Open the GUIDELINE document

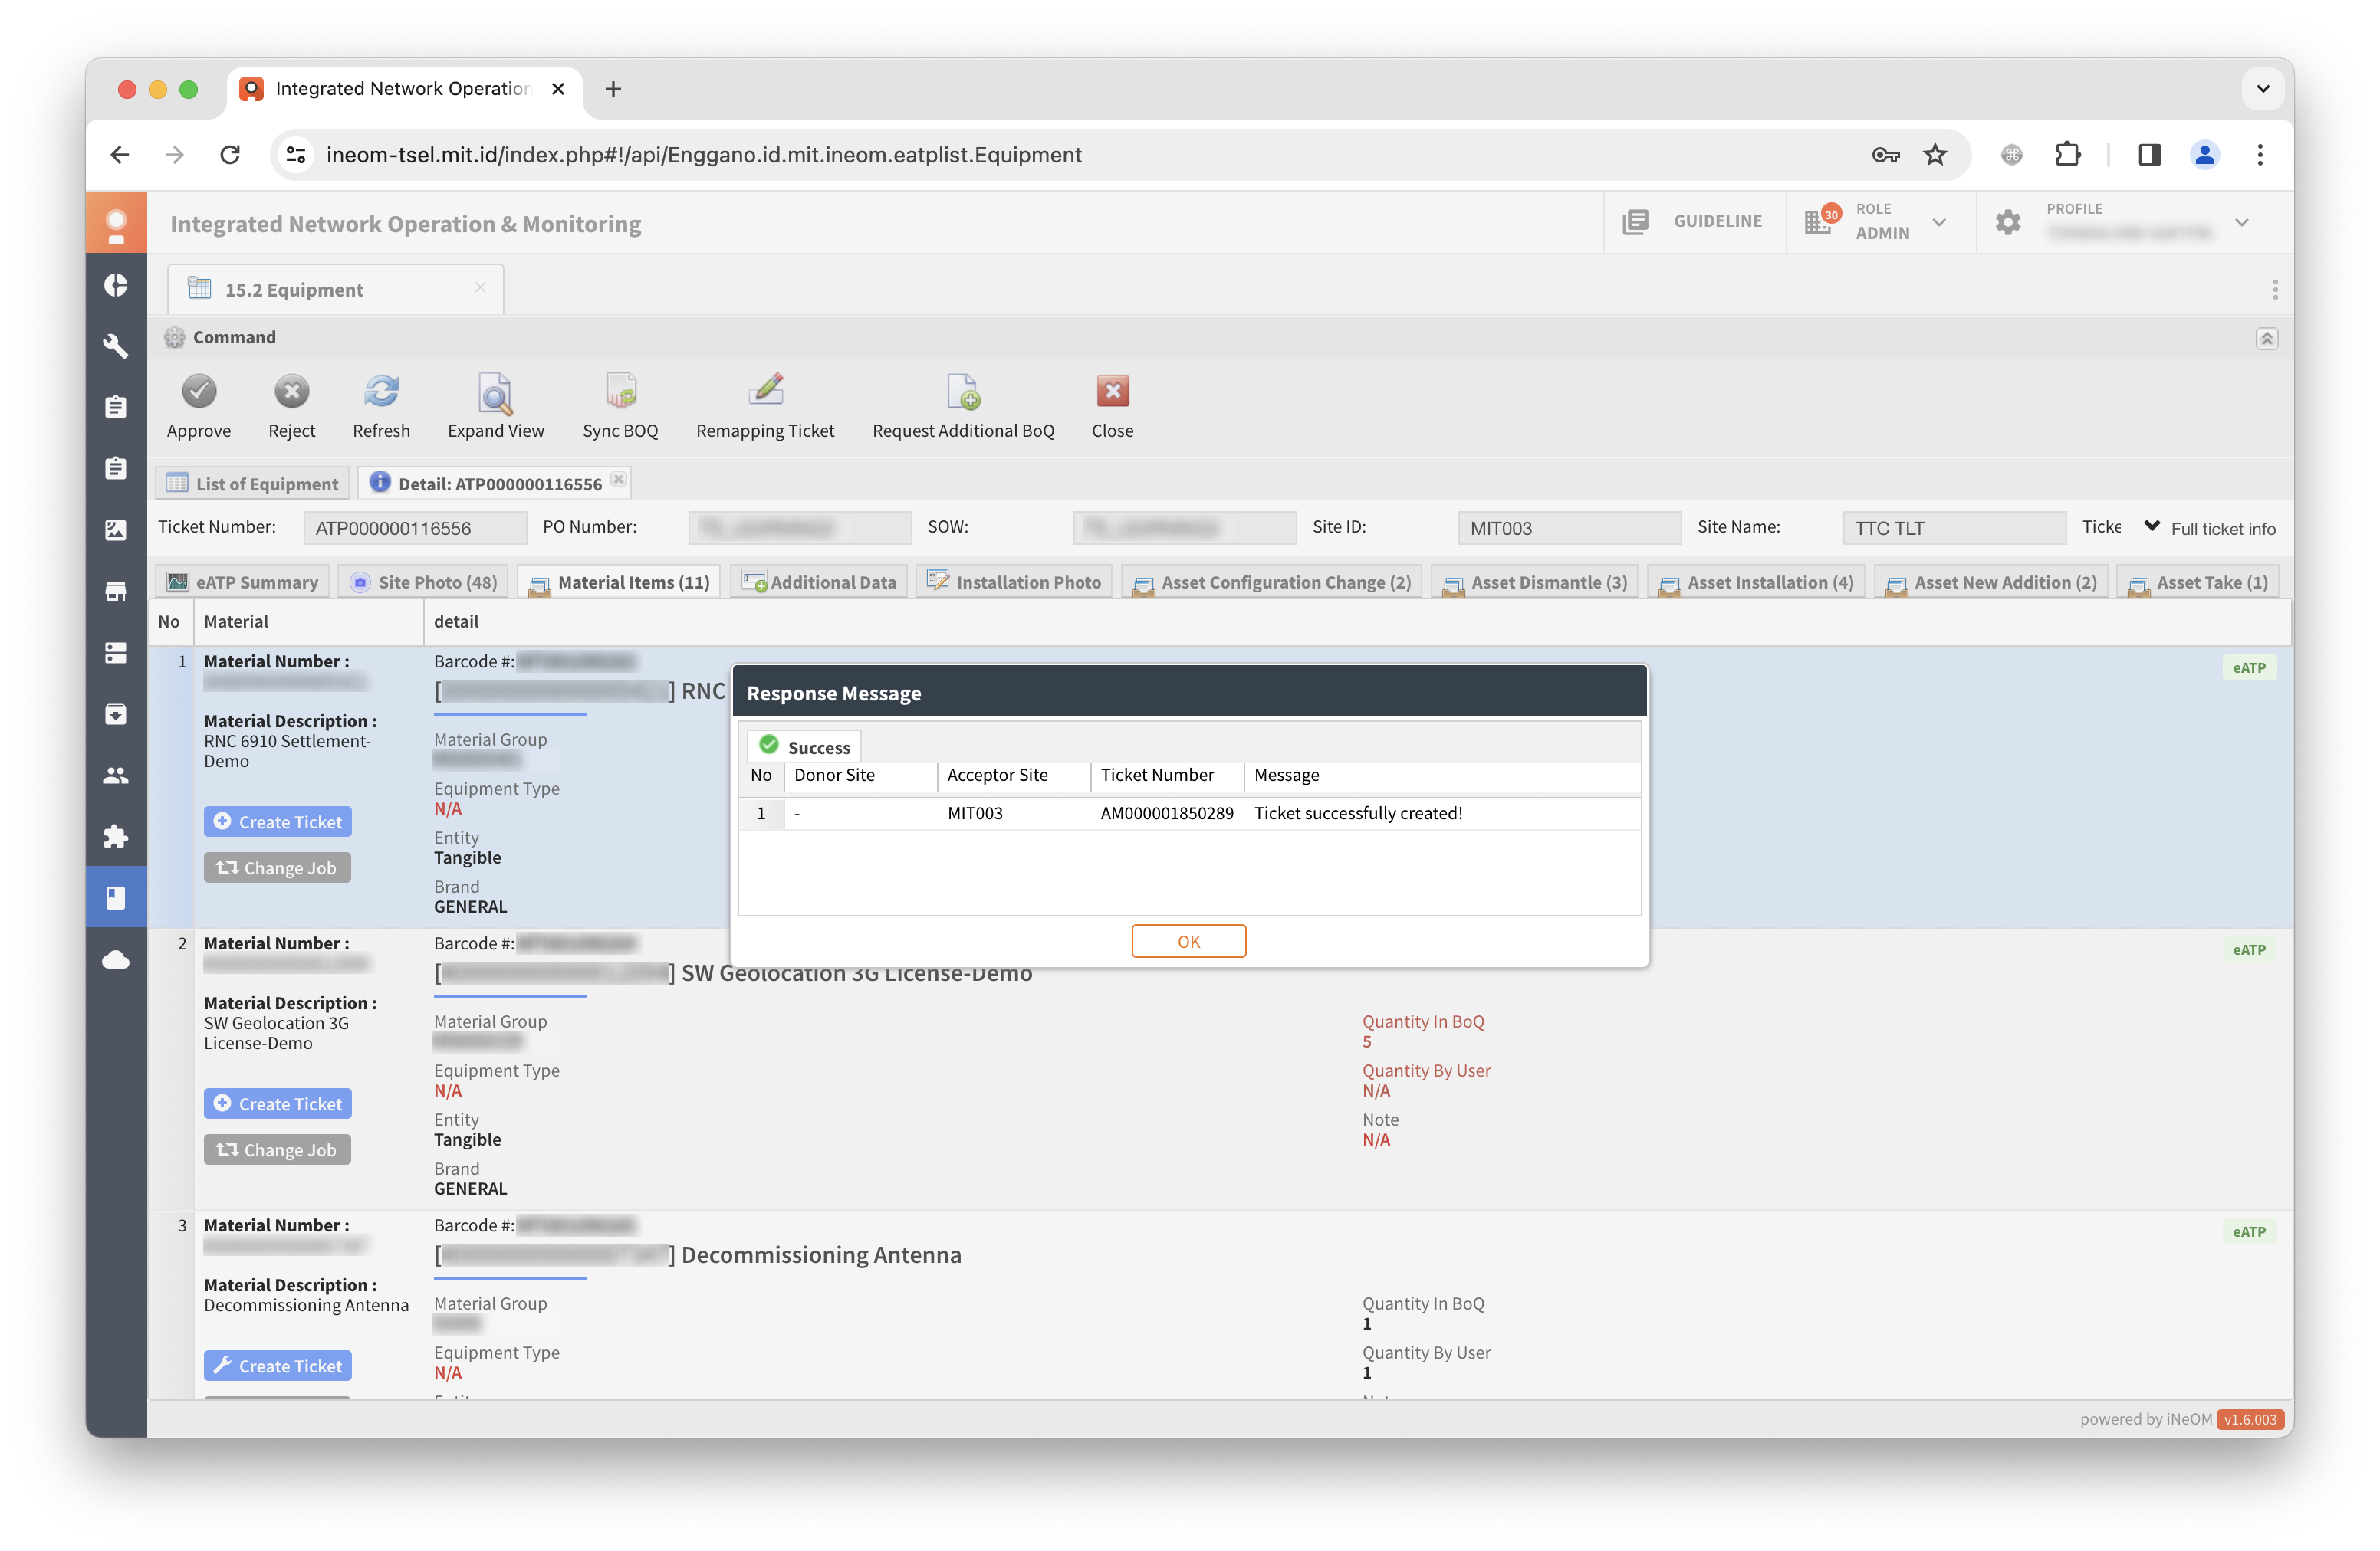pos(1693,222)
